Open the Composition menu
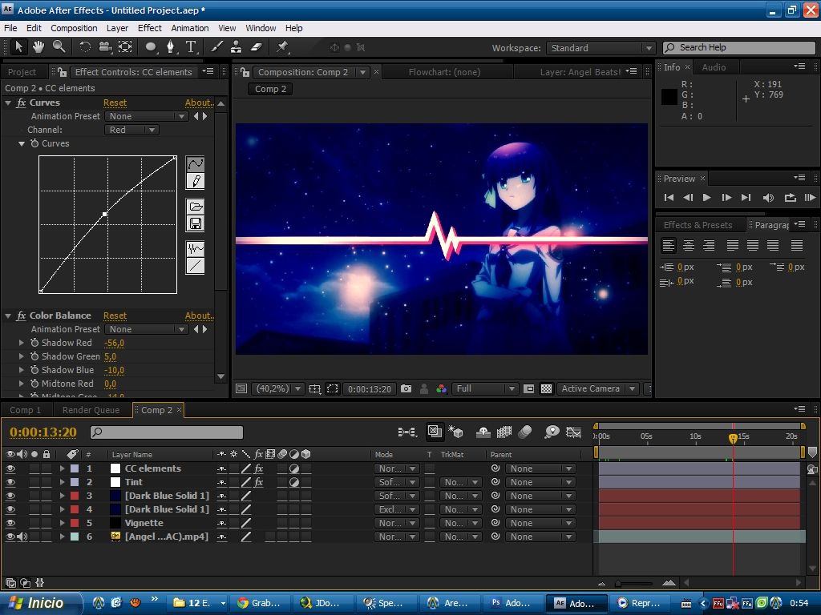The image size is (821, 615). coord(74,28)
